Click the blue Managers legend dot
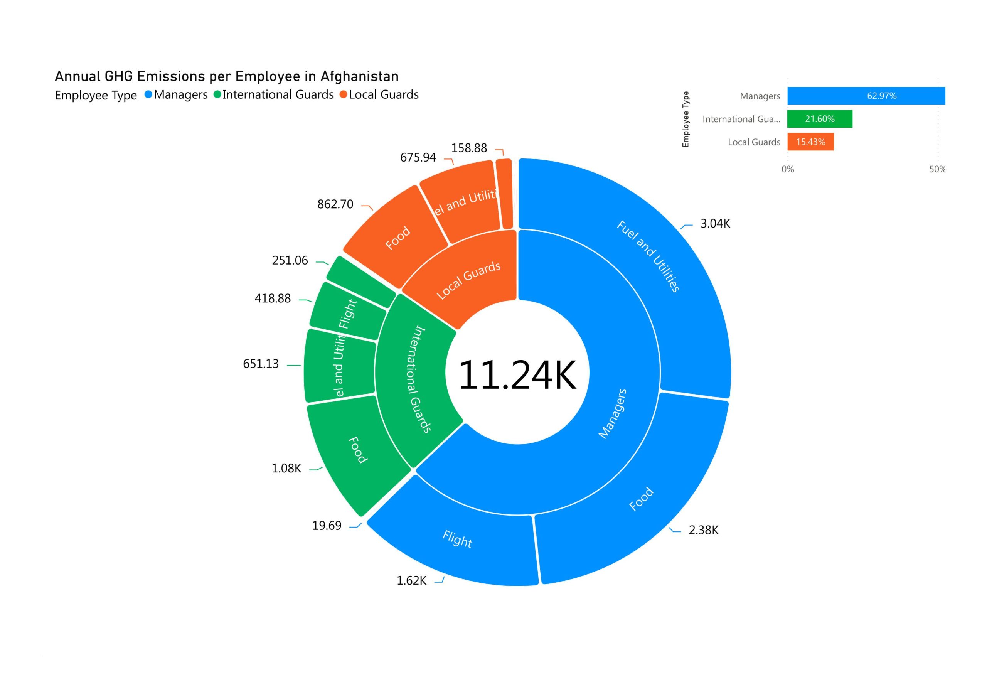Viewport: 987px width, 698px height. (148, 94)
